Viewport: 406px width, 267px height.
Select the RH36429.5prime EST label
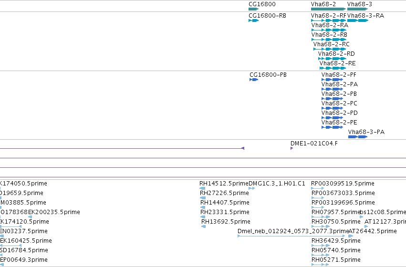click(x=336, y=241)
